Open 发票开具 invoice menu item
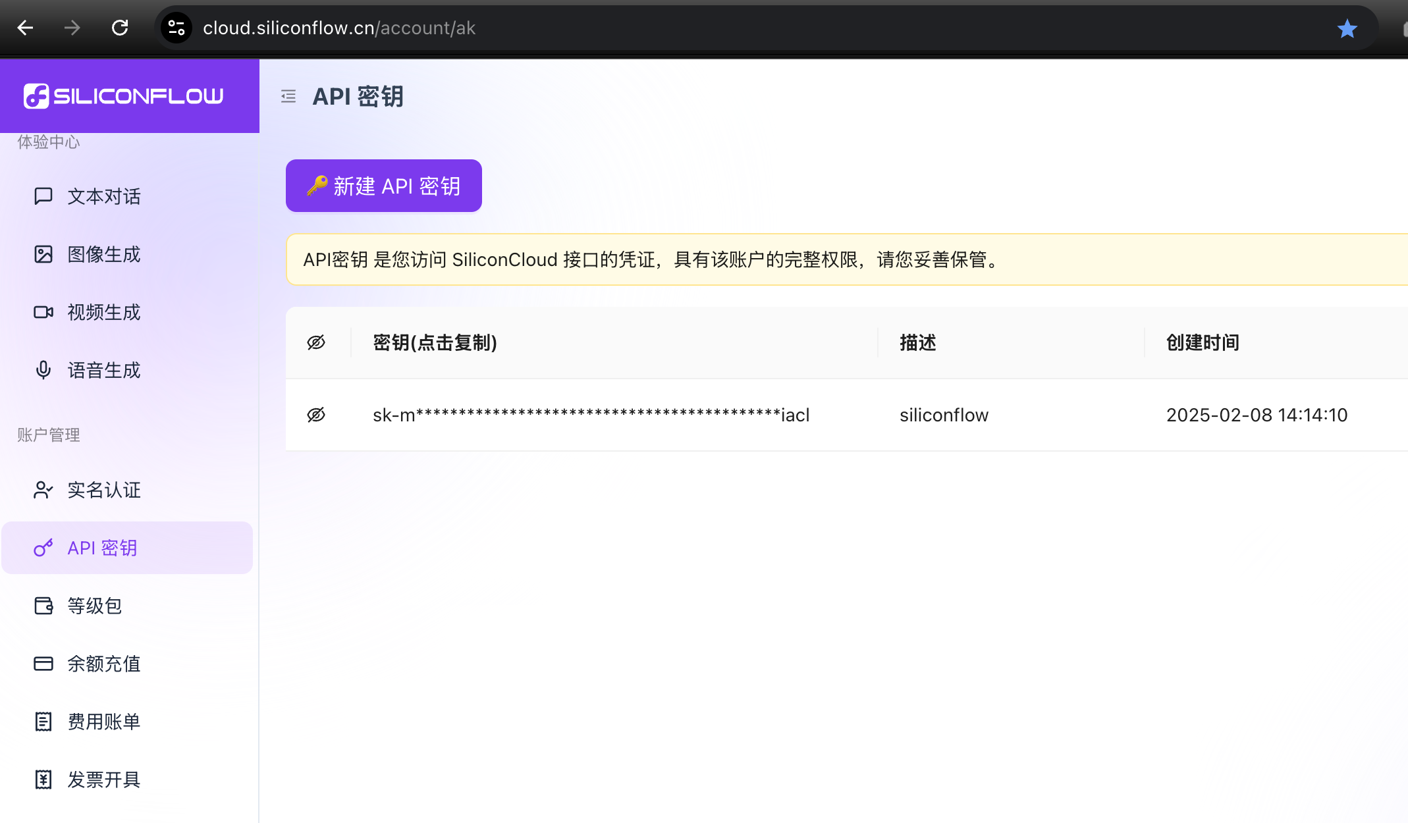 (104, 780)
